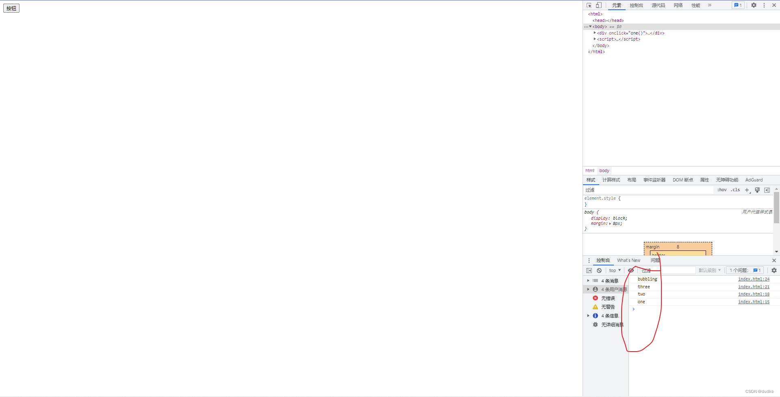Activate the inspect element picker icon

pyautogui.click(x=589, y=5)
